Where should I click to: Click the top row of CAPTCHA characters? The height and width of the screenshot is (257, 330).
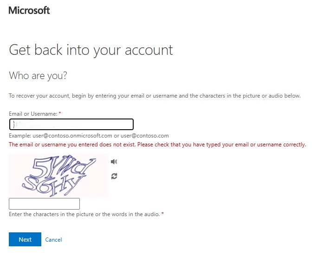tap(63, 167)
